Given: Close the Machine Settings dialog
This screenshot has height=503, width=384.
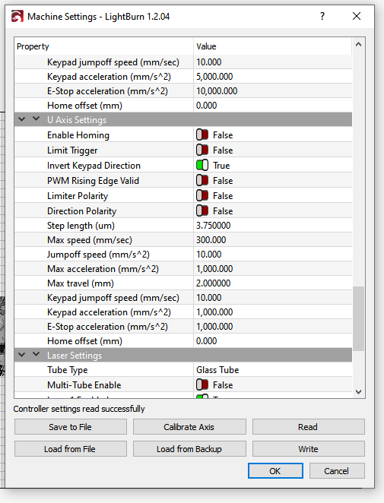Looking at the screenshot, I should (357, 16).
